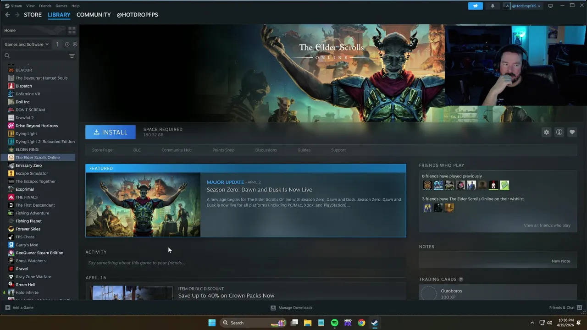The height and width of the screenshot is (330, 587).
Task: Open Spotify from the taskbar
Action: click(334, 323)
